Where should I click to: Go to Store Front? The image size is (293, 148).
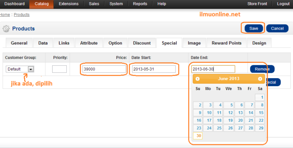(x=257, y=4)
